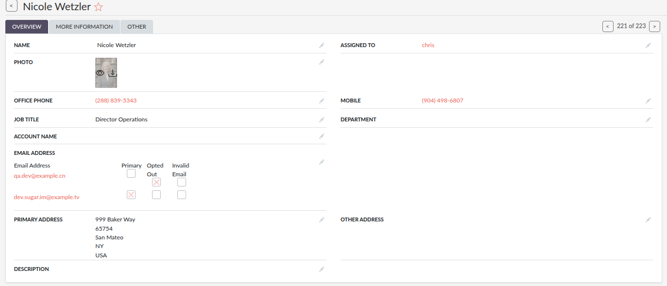Click the postal code 65754

pos(104,229)
